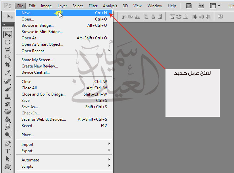Image resolution: width=234 pixels, height=173 pixels.
Task: Choose Place... menu entry
Action: [64, 135]
